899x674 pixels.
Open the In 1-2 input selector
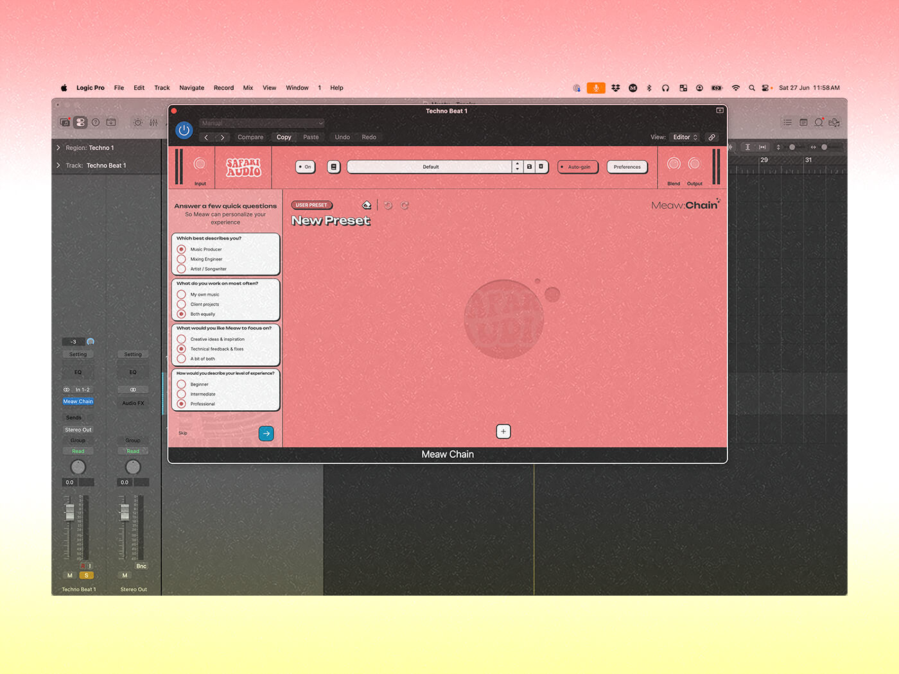point(83,390)
